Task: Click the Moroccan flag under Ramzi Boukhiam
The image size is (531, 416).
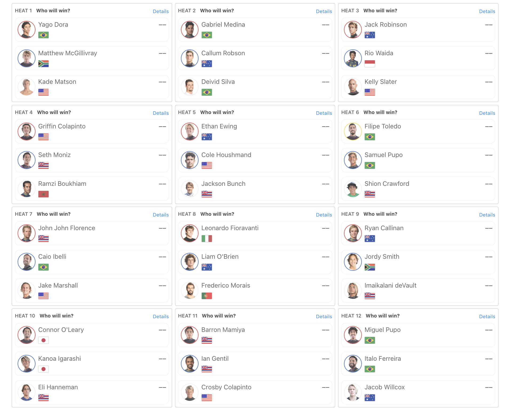Action: pos(43,194)
